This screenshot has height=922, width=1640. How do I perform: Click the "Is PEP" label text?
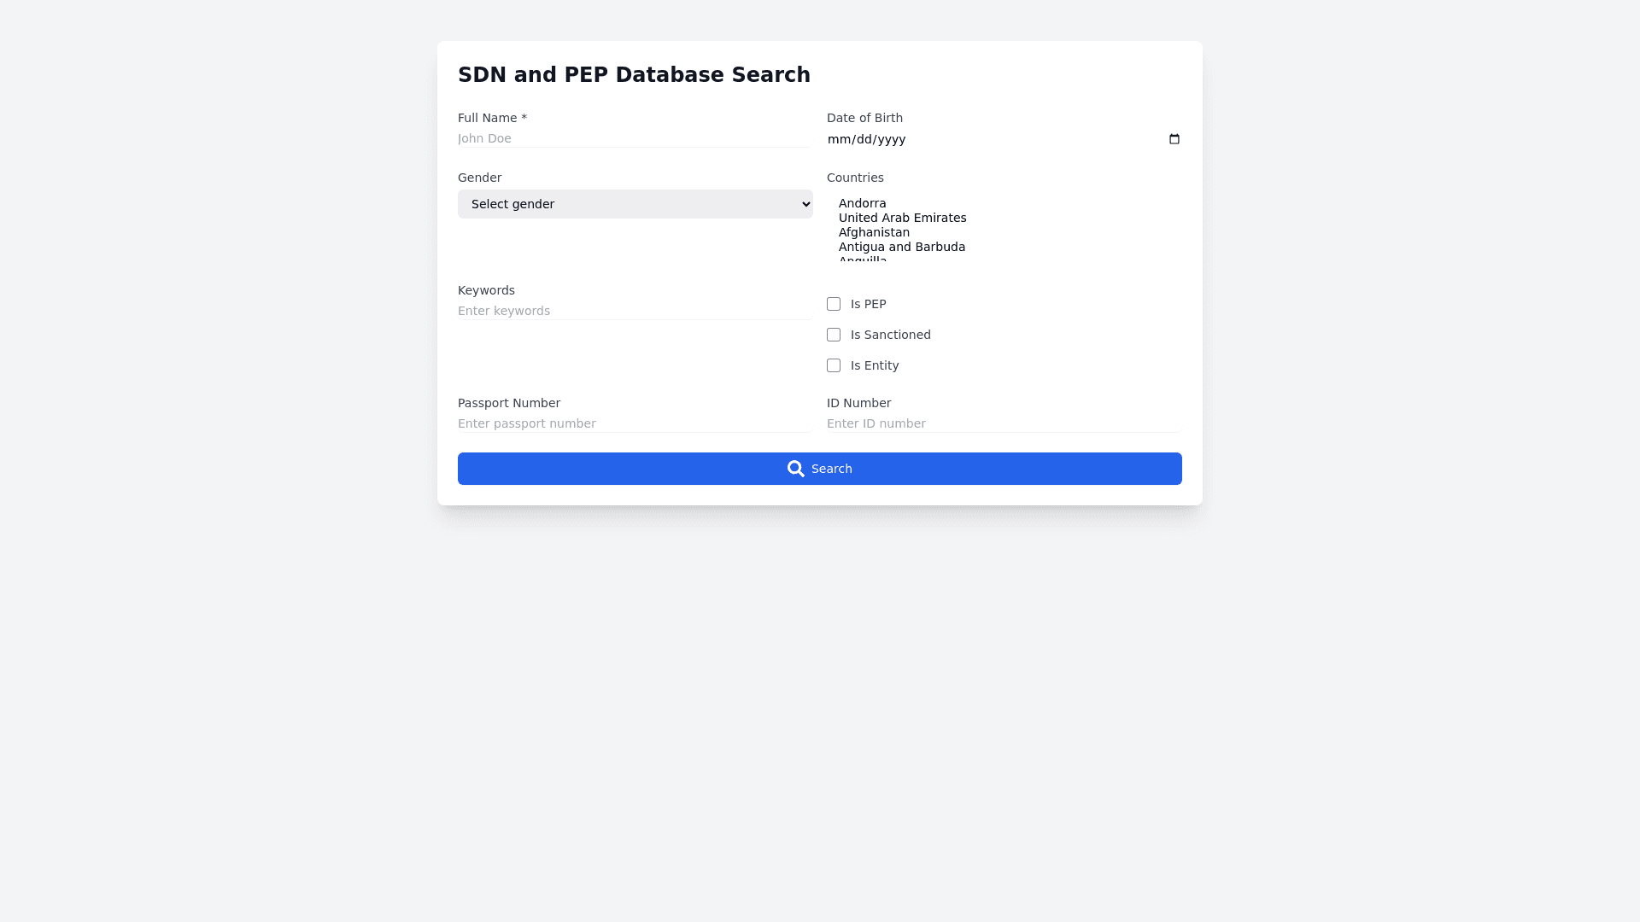868,304
